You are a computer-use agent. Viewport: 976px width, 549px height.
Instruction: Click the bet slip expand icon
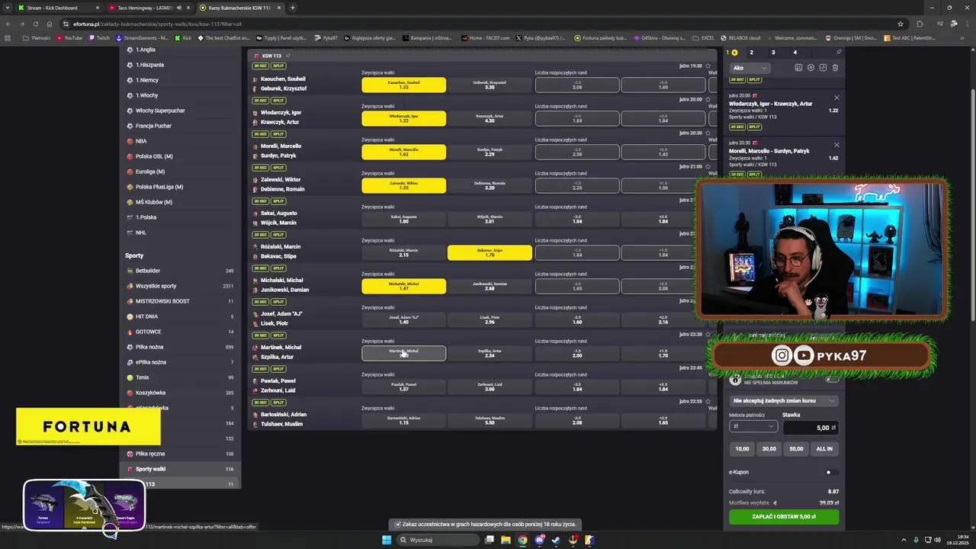(823, 68)
